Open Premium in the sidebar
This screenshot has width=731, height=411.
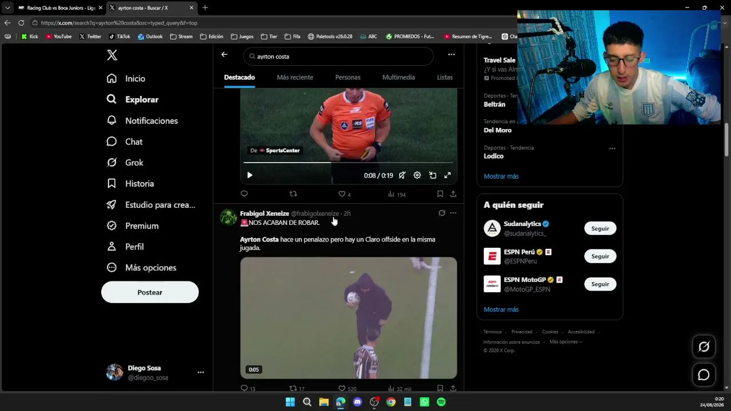[x=132, y=225]
